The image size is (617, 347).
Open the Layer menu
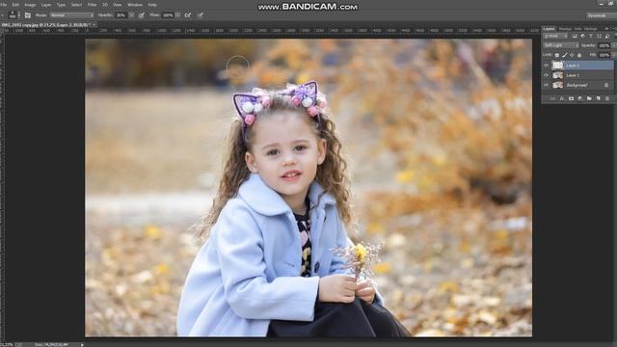tap(46, 5)
